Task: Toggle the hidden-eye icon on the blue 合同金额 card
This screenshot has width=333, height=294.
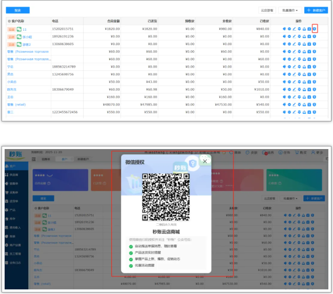Action: coord(50,176)
